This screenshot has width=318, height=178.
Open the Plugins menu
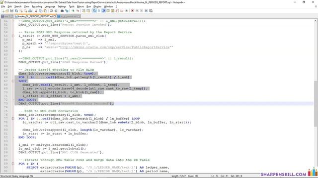(x=97, y=6)
